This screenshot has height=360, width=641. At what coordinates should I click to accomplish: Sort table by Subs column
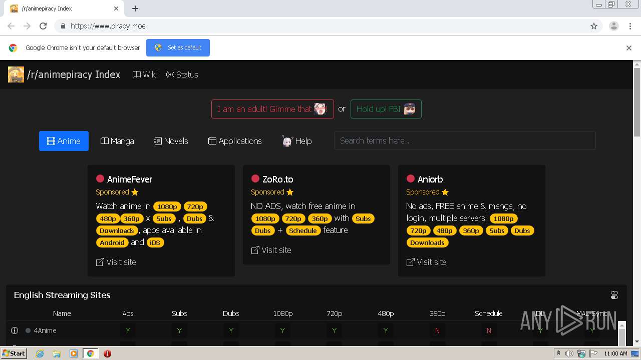[179, 313]
